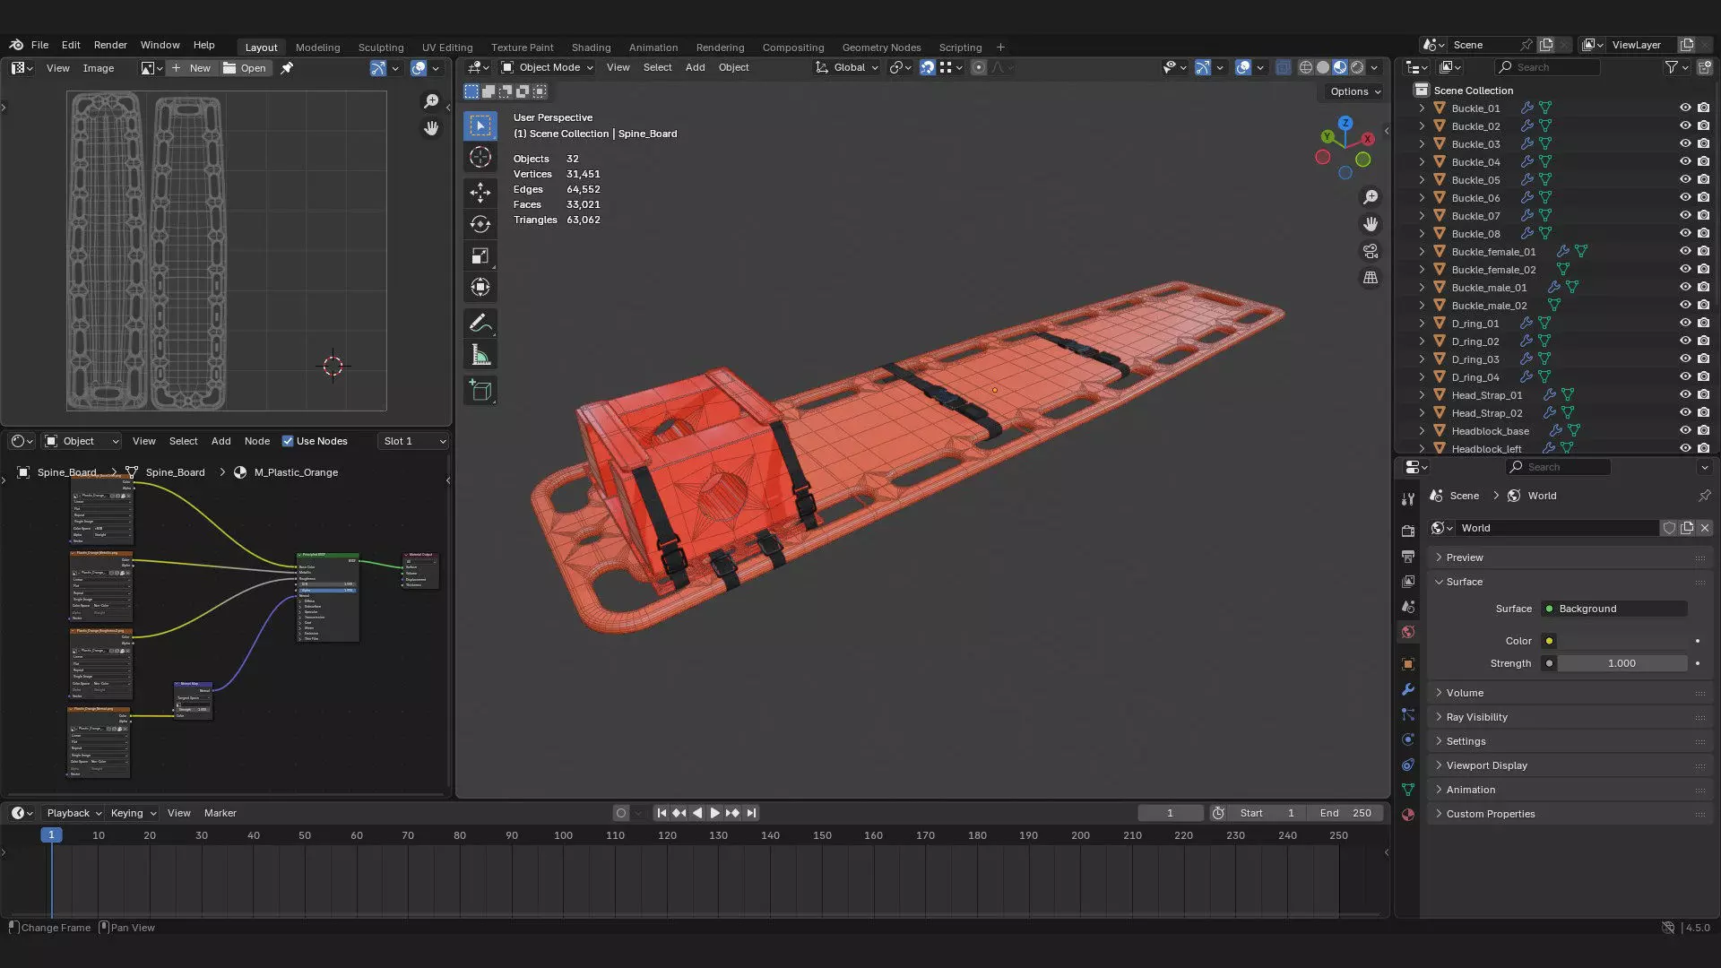1721x968 pixels.
Task: Click the viewport Options button
Action: (1354, 91)
